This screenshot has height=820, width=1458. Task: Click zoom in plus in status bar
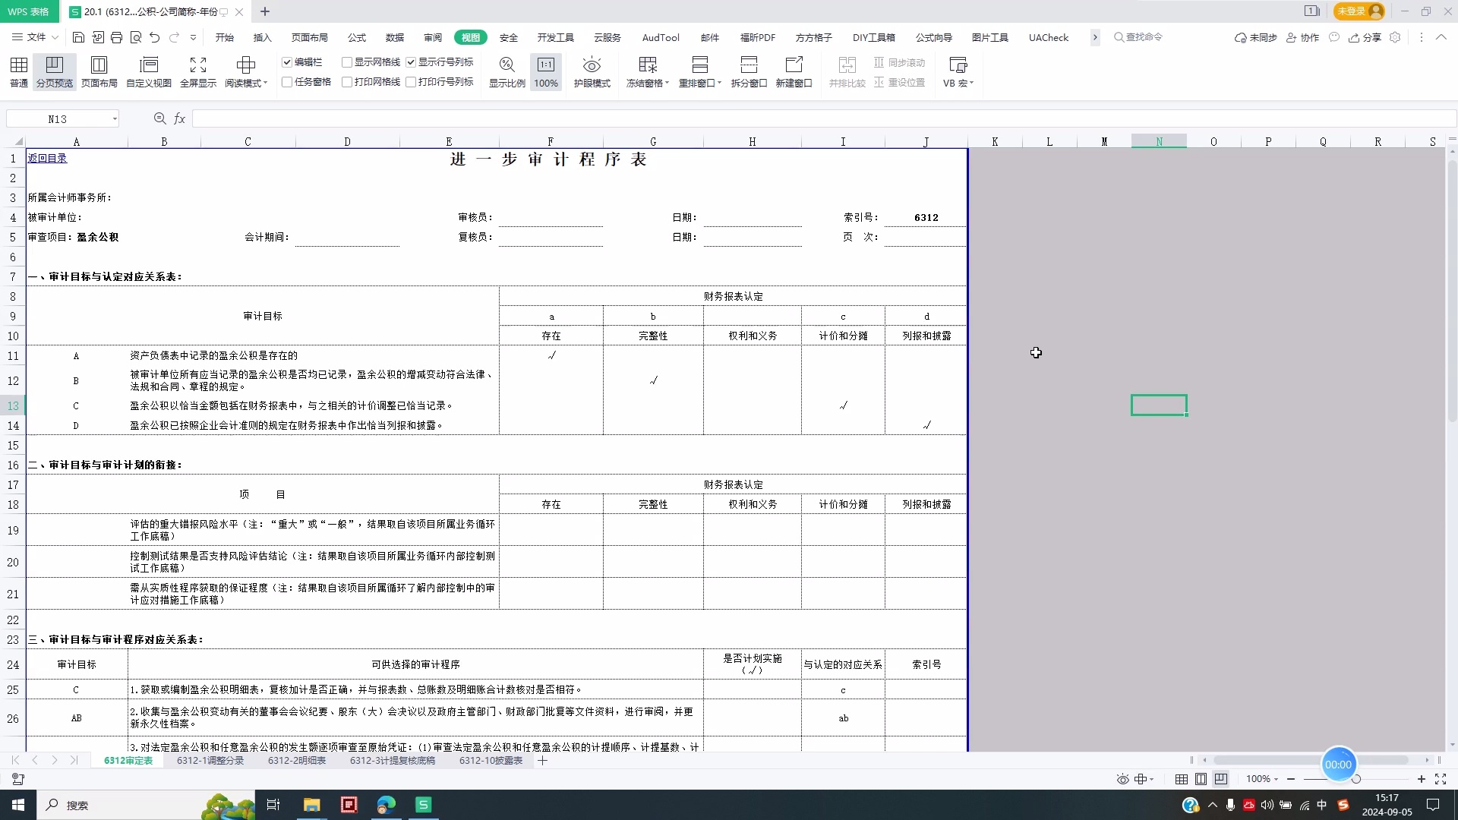[x=1422, y=779]
